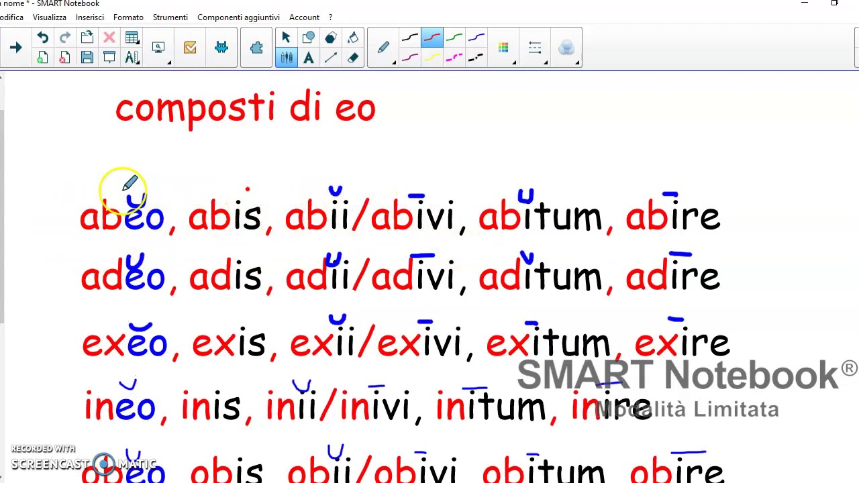Pick the yellow pen line style
The height and width of the screenshot is (483, 859).
pyautogui.click(x=432, y=58)
